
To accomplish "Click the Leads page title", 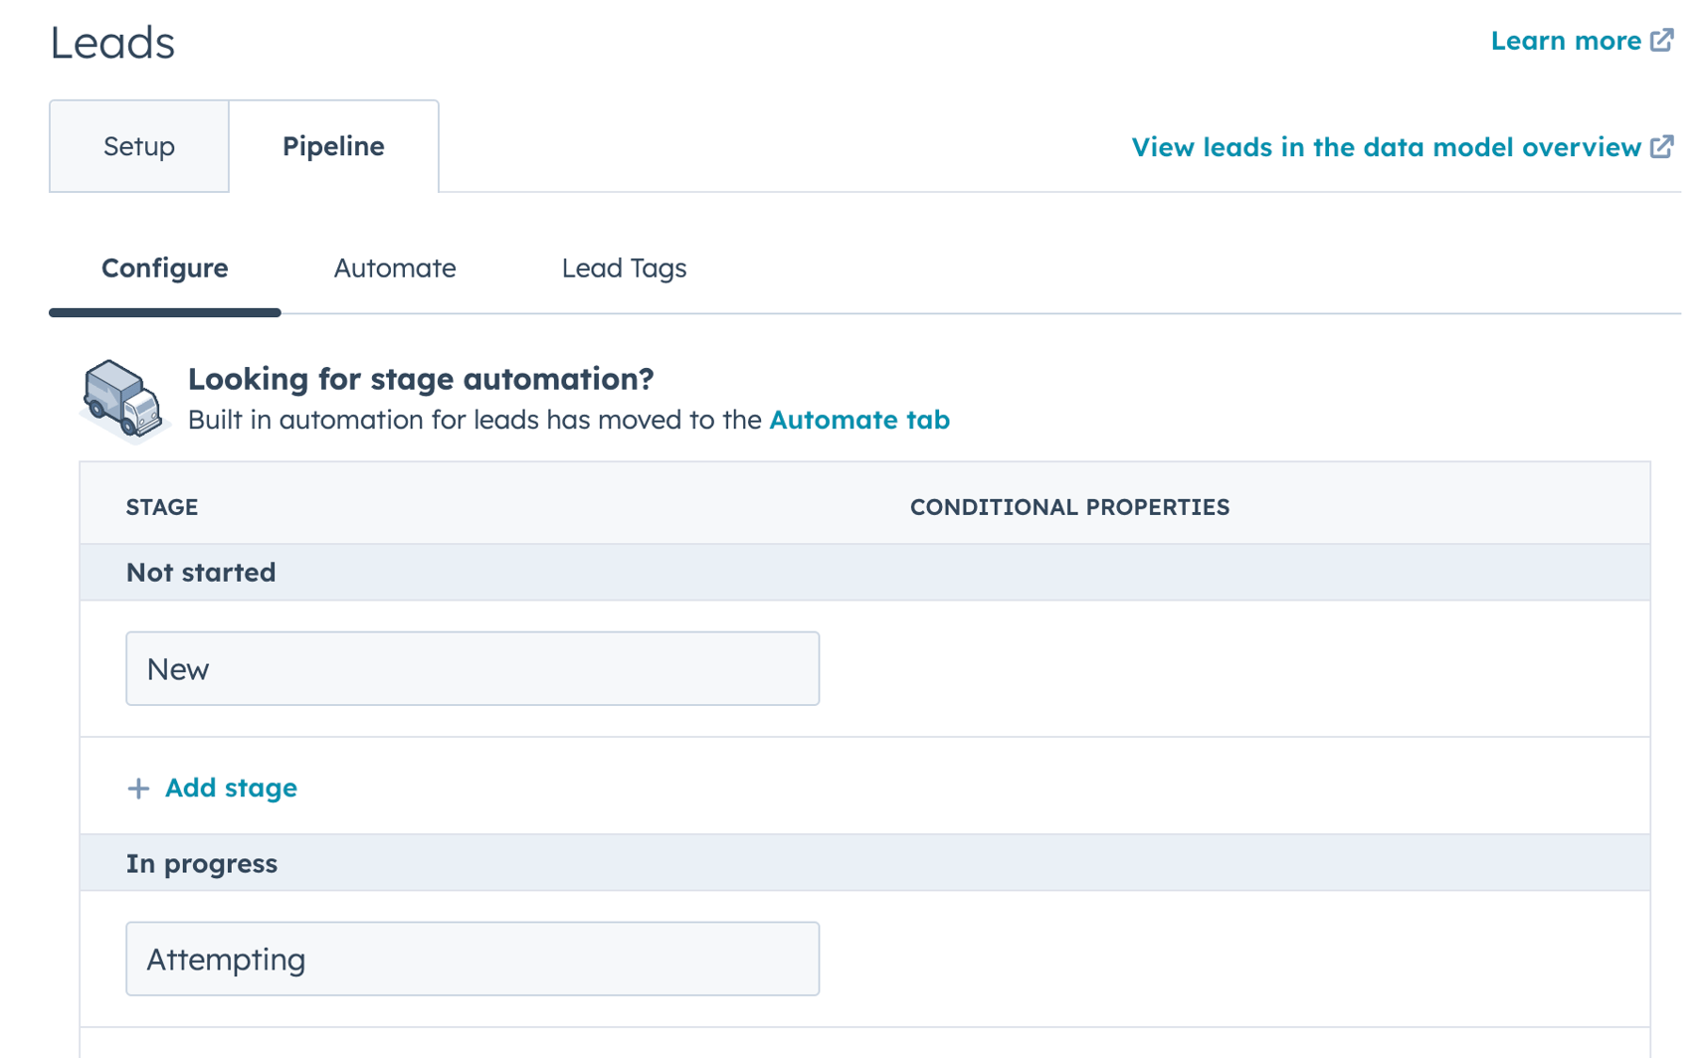I will pyautogui.click(x=112, y=42).
